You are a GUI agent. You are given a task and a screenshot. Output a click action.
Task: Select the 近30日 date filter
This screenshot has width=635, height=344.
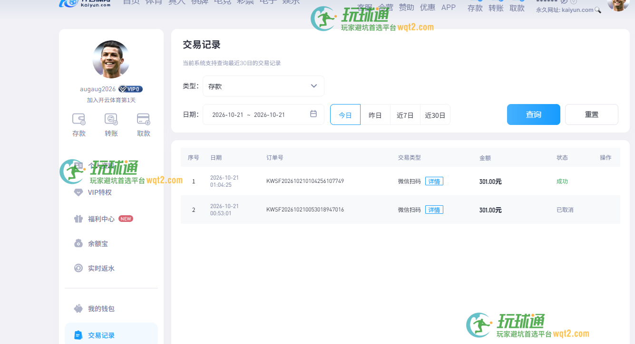pyautogui.click(x=435, y=115)
